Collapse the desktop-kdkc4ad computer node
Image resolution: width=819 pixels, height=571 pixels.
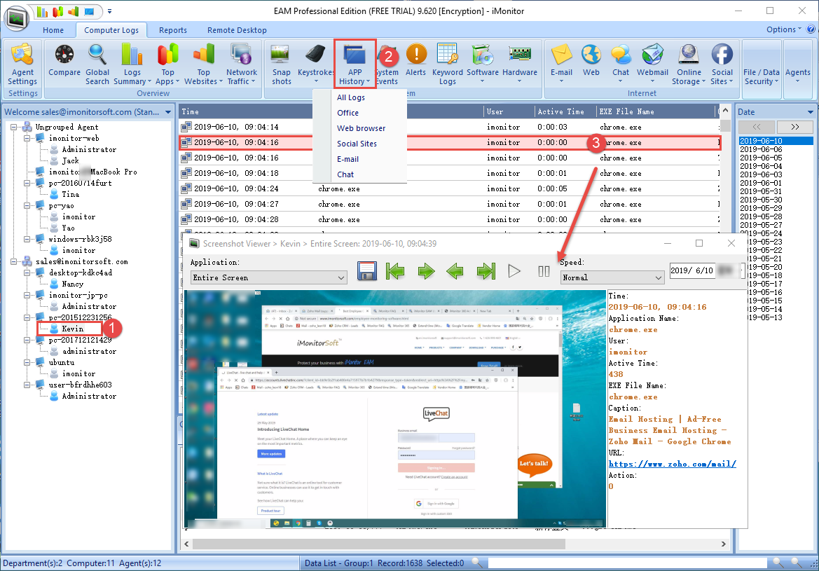pos(27,273)
